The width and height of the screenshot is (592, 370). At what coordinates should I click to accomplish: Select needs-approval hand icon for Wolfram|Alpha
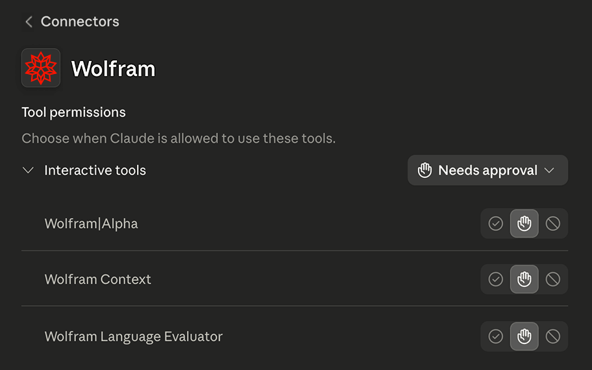[x=524, y=223]
